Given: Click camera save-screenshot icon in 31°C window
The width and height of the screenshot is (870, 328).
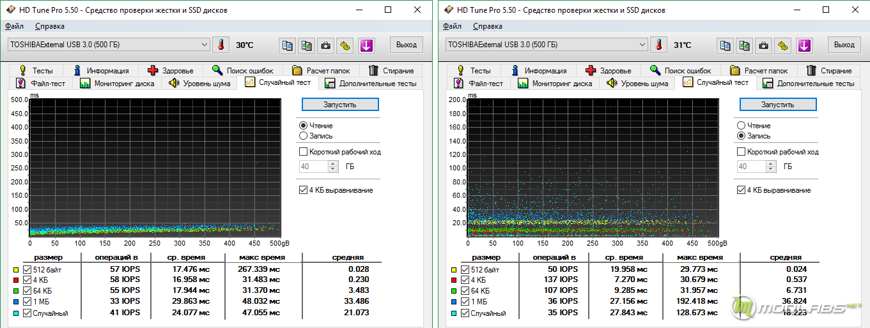Looking at the screenshot, I should [764, 45].
